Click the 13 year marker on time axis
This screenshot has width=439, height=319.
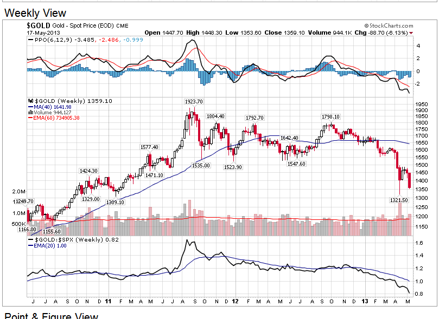[x=365, y=302]
